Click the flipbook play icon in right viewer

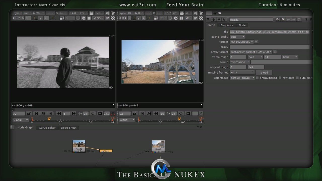(x=188, y=114)
